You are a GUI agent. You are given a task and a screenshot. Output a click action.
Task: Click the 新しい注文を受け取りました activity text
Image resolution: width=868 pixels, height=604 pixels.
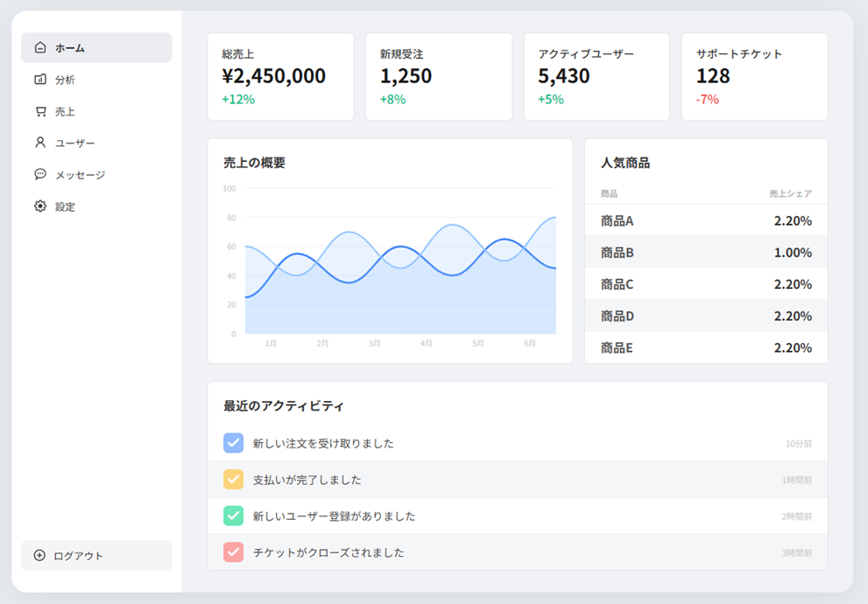tap(323, 444)
